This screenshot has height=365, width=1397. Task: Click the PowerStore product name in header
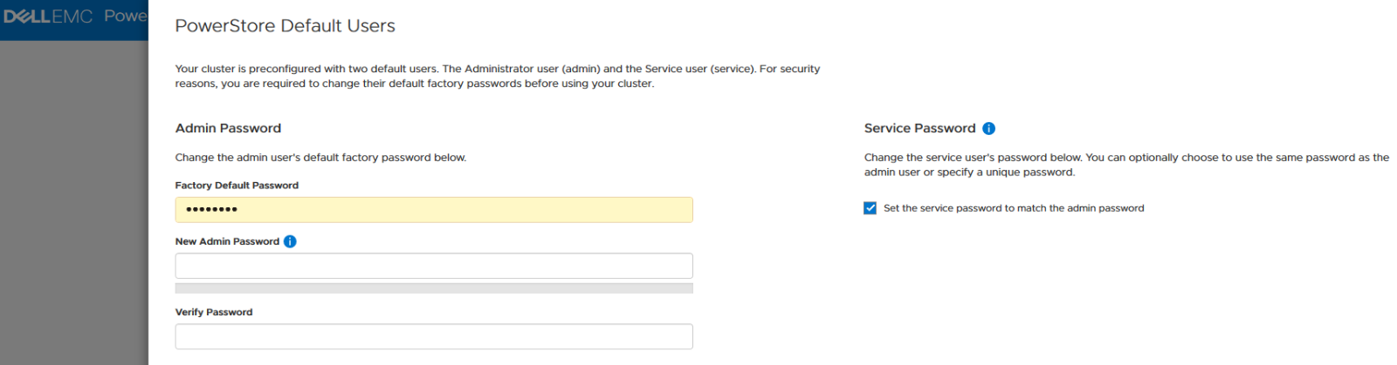pyautogui.click(x=125, y=17)
